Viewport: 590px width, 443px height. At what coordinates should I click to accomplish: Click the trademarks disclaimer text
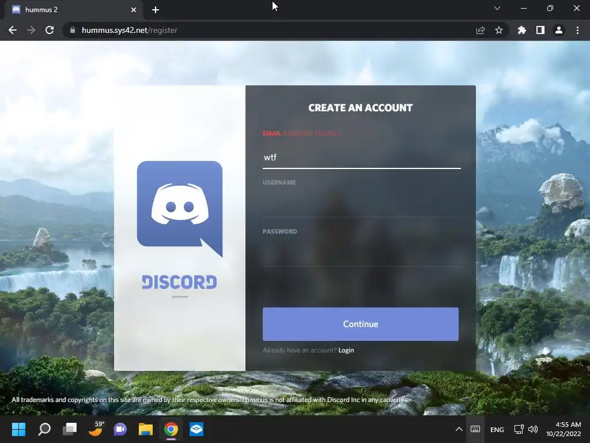[209, 400]
